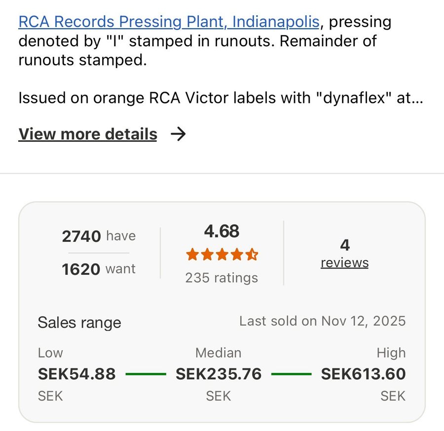Click the third orange rating star
Viewport: 444px width, 431px height.
[x=222, y=255]
